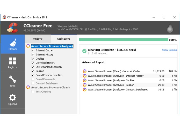Minimize the CCleaner window
Screen dimensions: 180x128
(x=154, y=17)
